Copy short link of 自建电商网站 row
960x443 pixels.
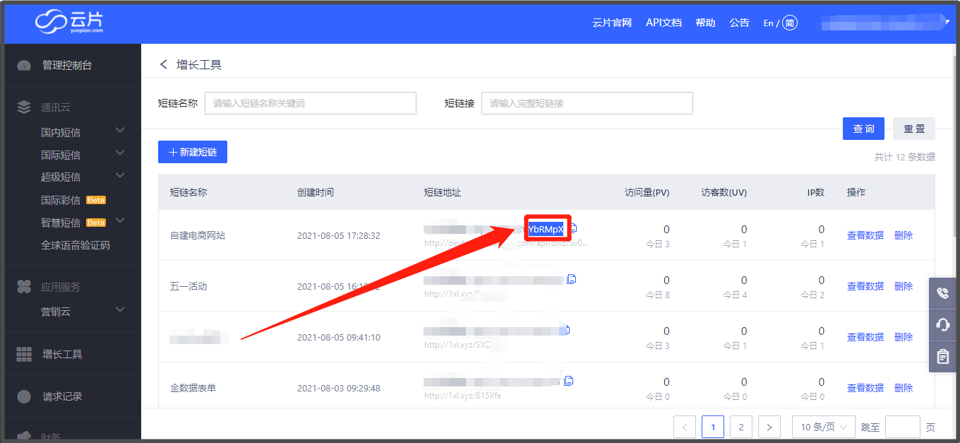[573, 228]
